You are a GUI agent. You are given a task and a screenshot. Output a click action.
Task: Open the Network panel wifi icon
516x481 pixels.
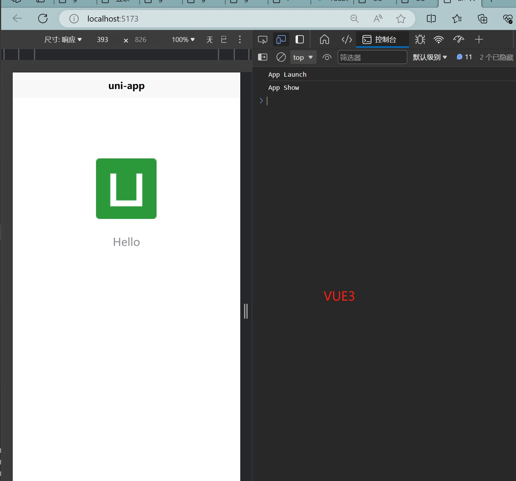click(438, 39)
